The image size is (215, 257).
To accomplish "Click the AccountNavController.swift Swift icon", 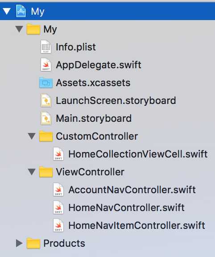I will pos(58,190).
